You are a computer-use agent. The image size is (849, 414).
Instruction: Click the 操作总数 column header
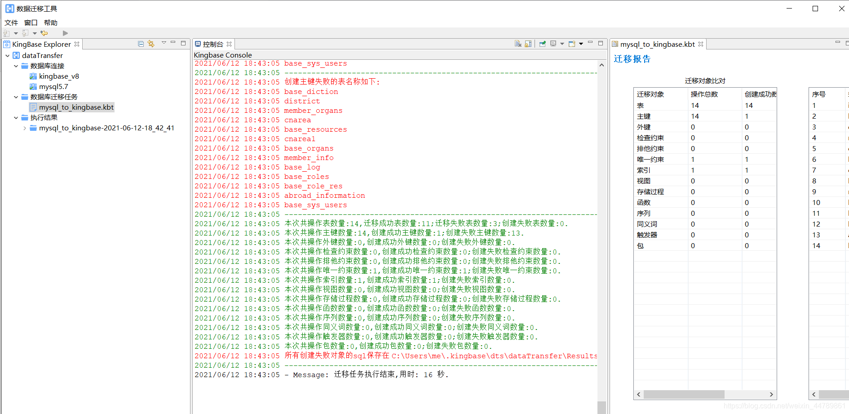click(x=715, y=94)
